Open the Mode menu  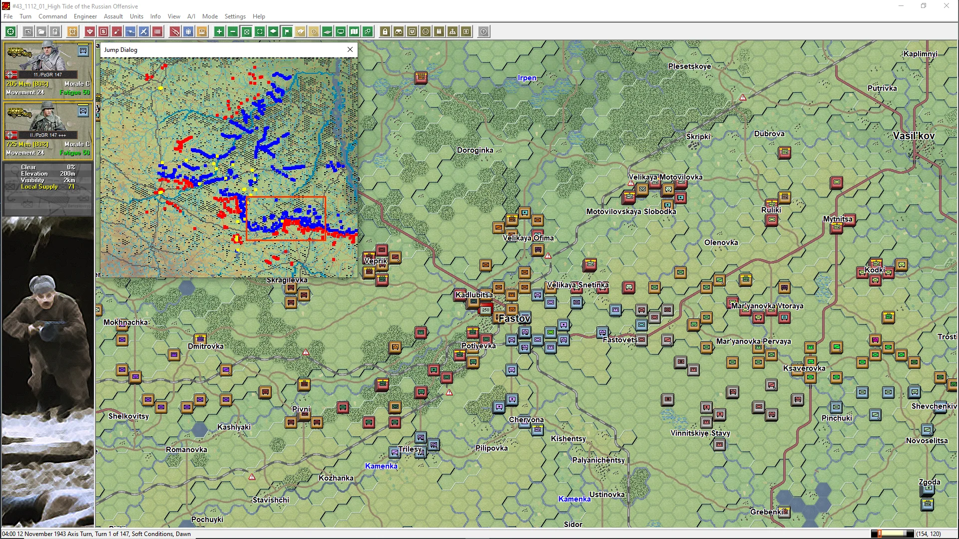click(210, 16)
